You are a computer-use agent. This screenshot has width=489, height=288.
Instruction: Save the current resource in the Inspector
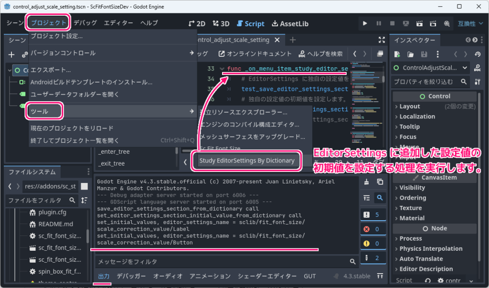point(423,54)
